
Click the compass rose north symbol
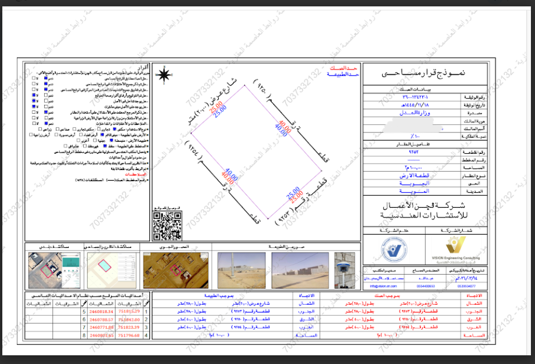(x=164, y=75)
